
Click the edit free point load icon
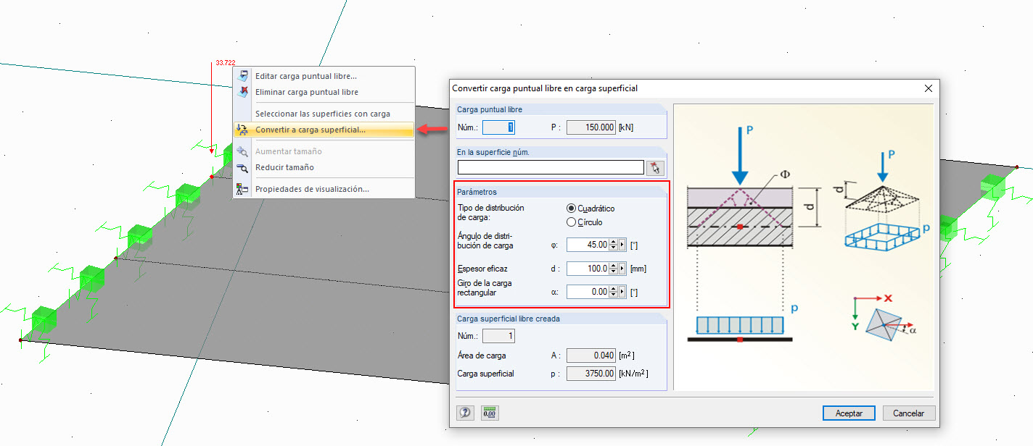243,75
